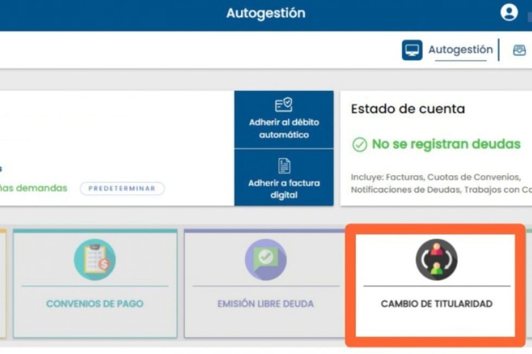Viewport: 532px width, 354px height.
Task: Select the factura digital document icon
Action: pos(284,164)
